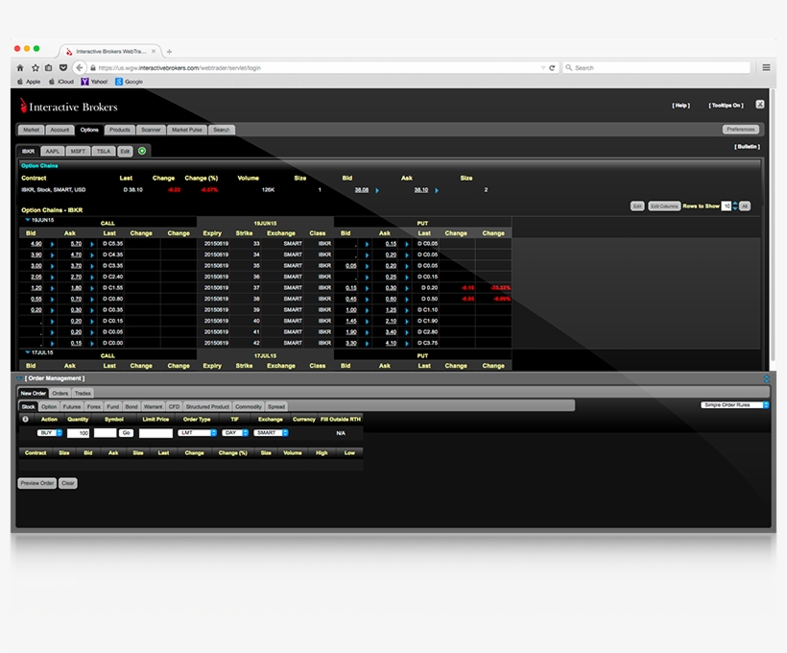
Task: Open the LMT order type dropdown
Action: (198, 433)
